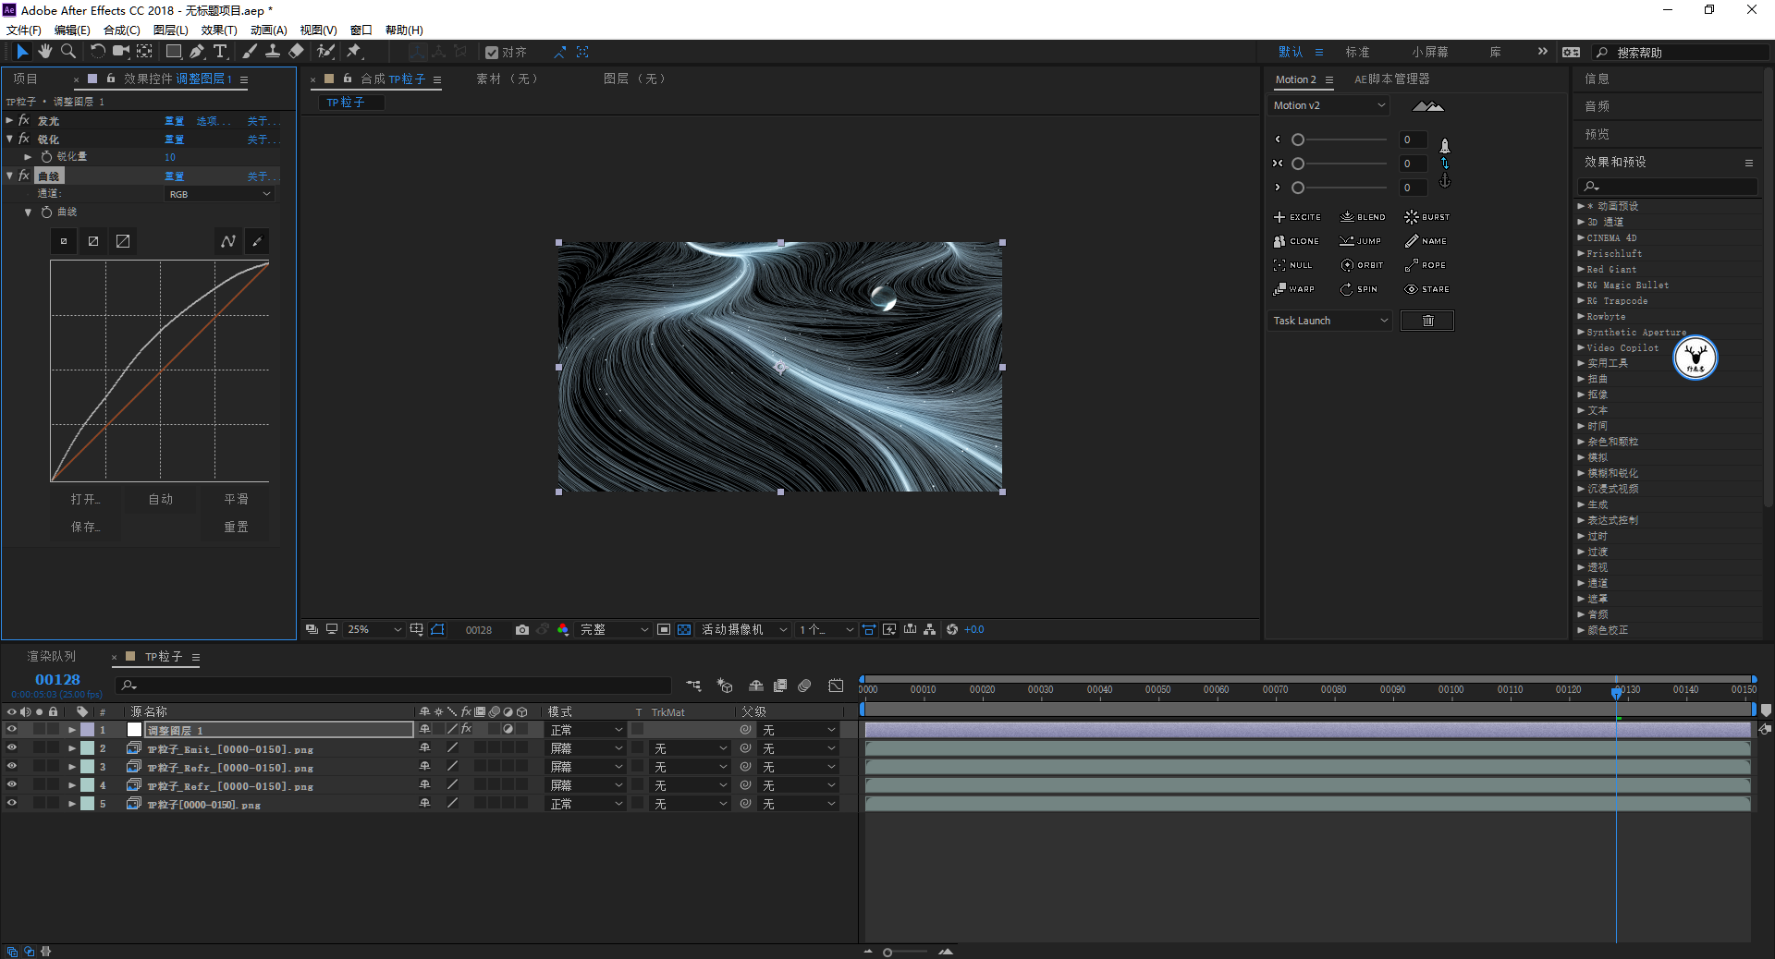This screenshot has height=959, width=1775.
Task: Take snapshot with camera icon in viewer
Action: click(x=522, y=629)
